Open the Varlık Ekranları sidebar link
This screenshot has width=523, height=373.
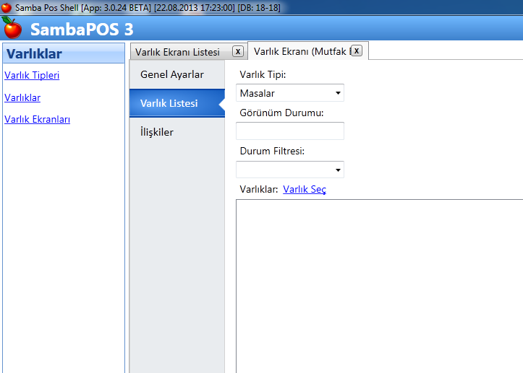(37, 119)
